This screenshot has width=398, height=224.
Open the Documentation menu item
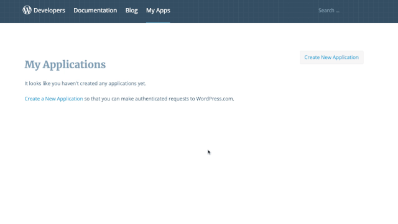click(x=95, y=11)
